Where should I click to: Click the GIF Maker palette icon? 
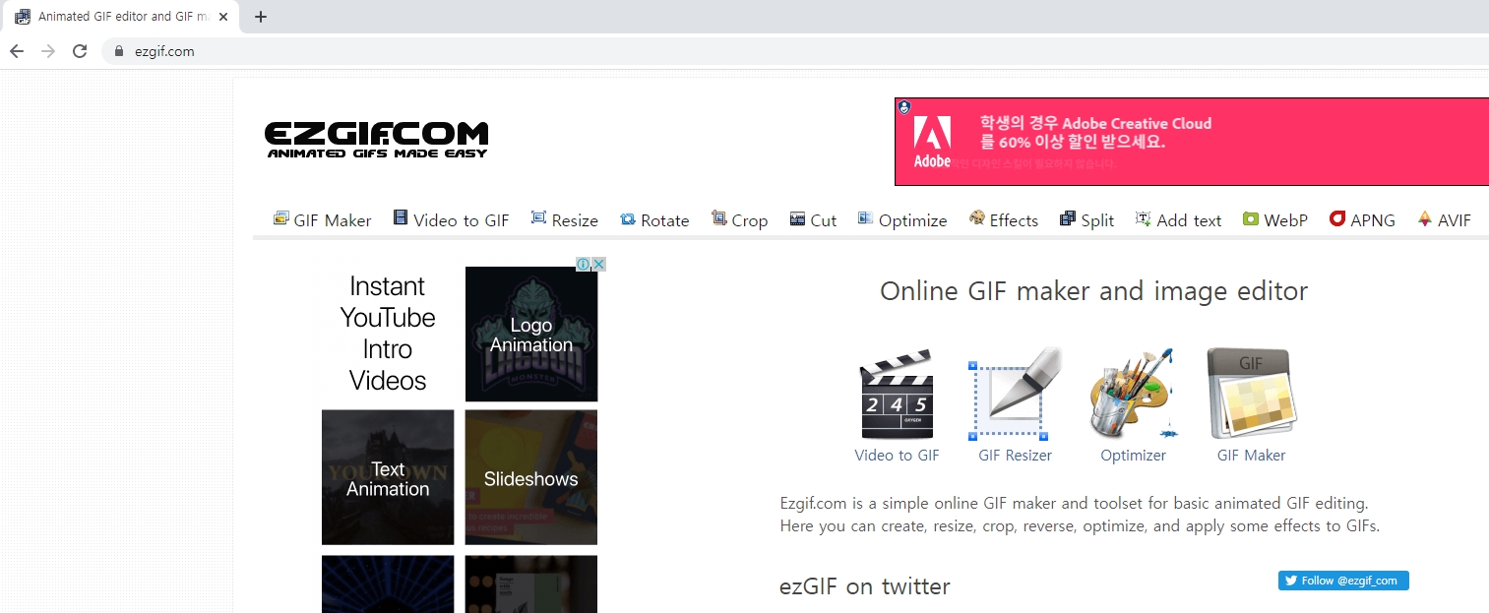[1251, 394]
